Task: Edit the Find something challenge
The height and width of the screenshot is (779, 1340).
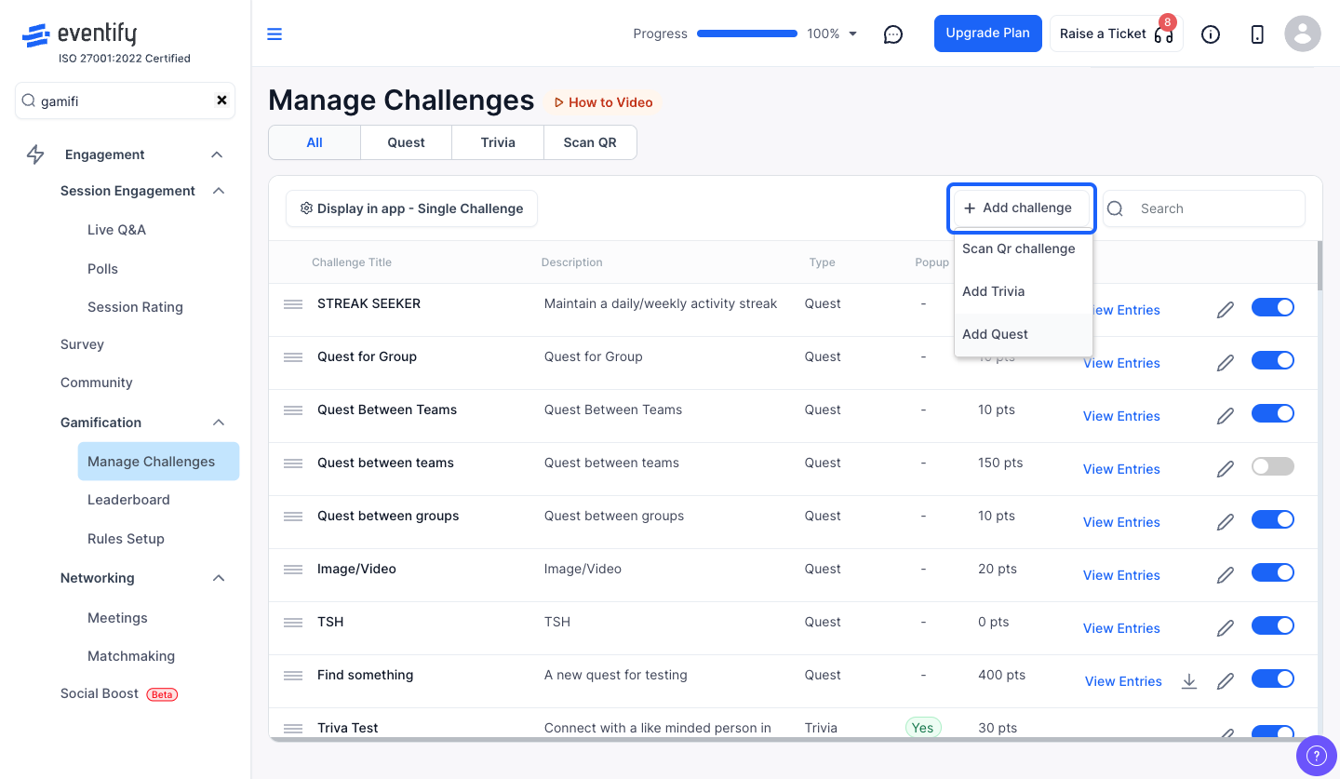Action: click(x=1226, y=681)
